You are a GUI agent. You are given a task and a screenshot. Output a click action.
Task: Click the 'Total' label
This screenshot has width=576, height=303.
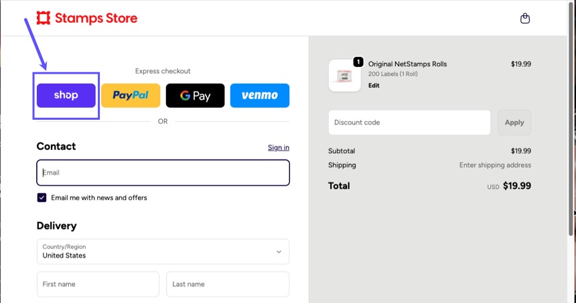coord(339,186)
